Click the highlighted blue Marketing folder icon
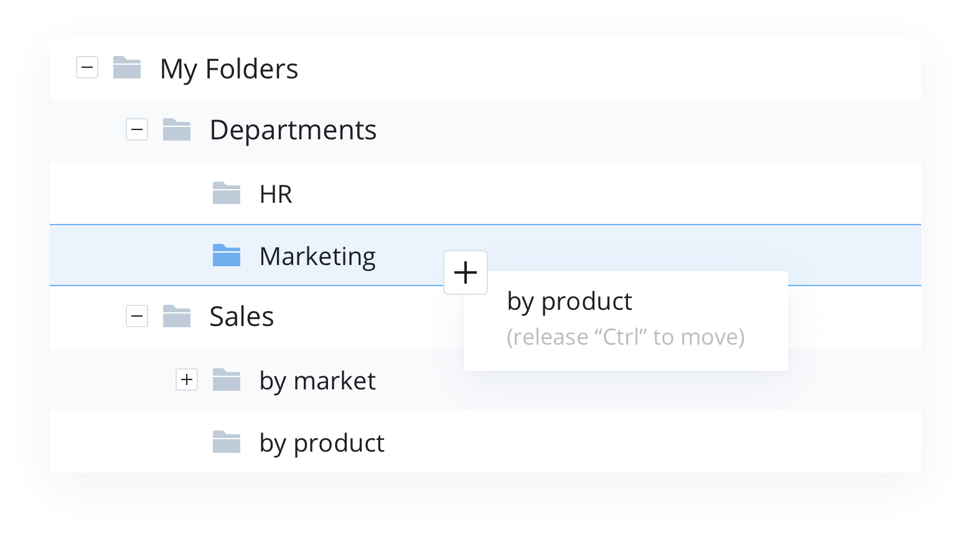971x535 pixels. (x=227, y=256)
